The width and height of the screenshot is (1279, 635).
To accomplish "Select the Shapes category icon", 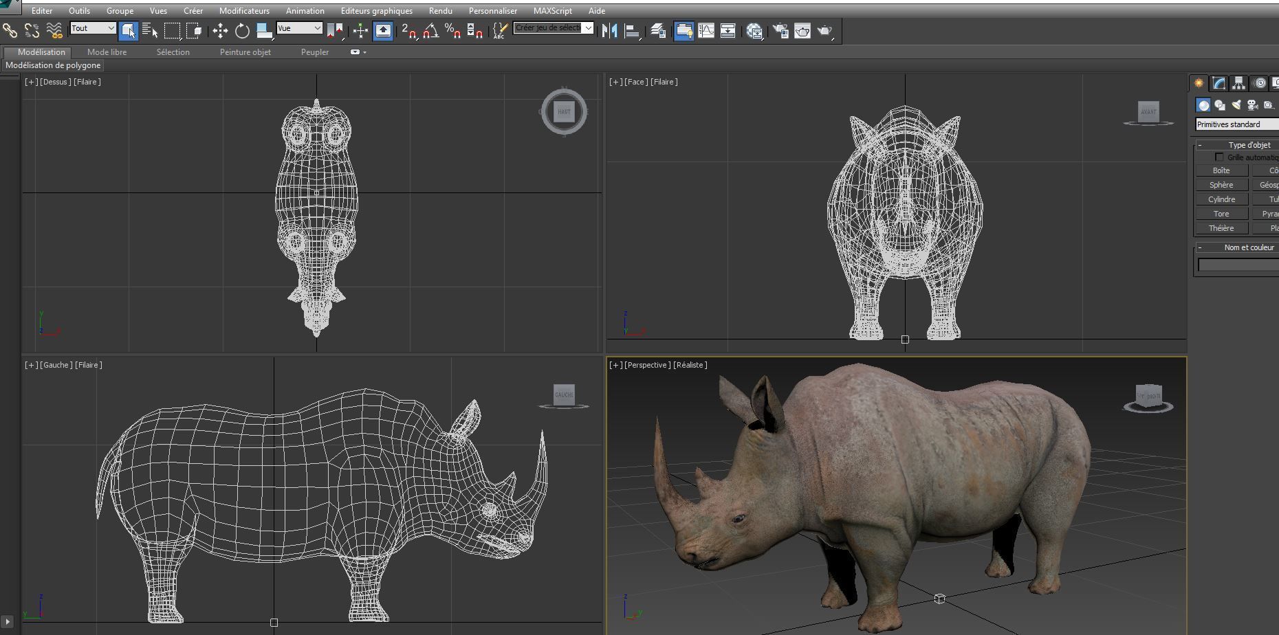I will [x=1220, y=105].
